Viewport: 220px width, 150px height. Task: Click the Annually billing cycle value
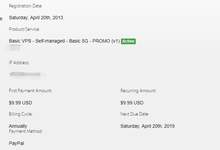pyautogui.click(x=18, y=126)
